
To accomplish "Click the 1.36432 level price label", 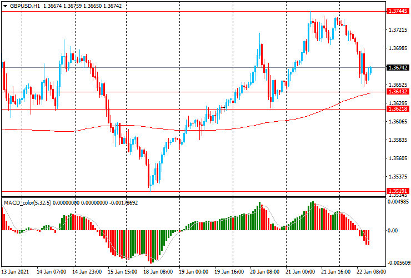I will pos(398,92).
